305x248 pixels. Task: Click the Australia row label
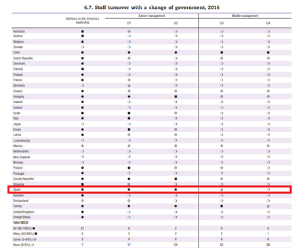[19, 31]
